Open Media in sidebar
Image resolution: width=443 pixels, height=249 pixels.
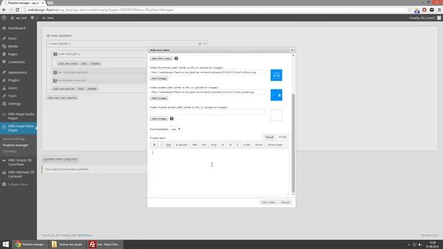(13, 46)
